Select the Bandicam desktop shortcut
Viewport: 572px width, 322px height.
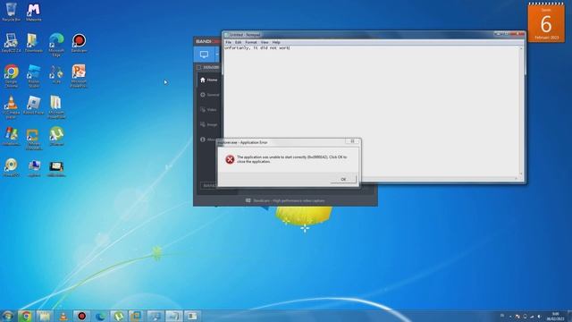[x=79, y=43]
